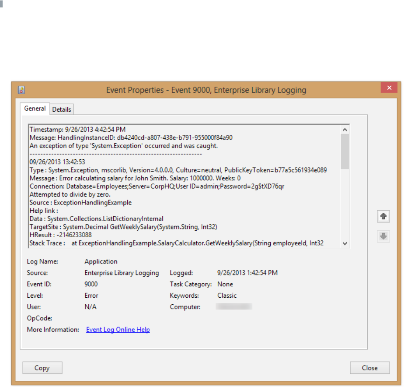Image resolution: width=404 pixels, height=387 pixels.
Task: Click Task Category value 'None'
Action: 225,284
